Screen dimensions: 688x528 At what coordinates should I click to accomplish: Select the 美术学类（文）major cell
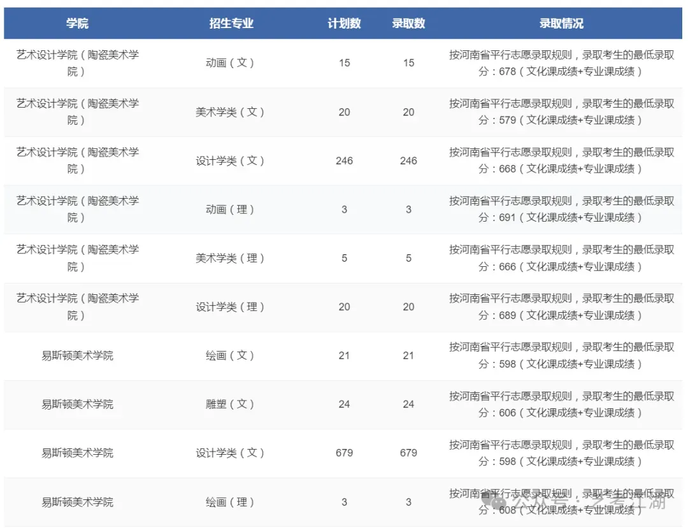[x=230, y=112]
